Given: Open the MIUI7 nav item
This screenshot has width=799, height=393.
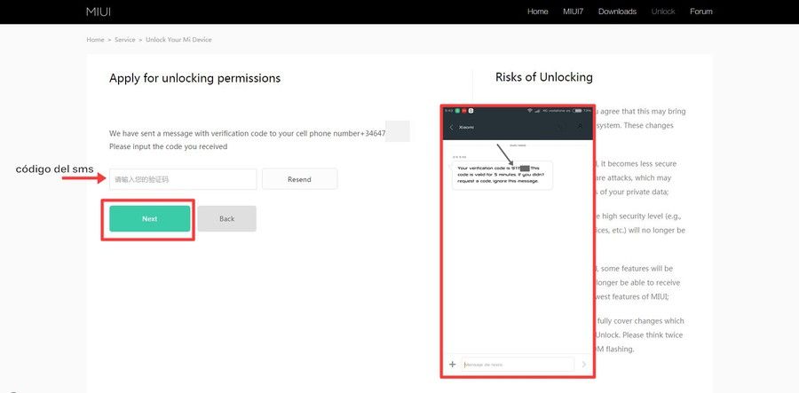Looking at the screenshot, I should coord(574,12).
